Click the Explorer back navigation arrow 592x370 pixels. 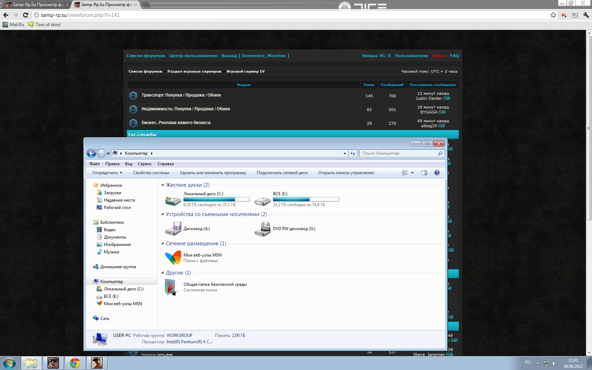coord(91,153)
